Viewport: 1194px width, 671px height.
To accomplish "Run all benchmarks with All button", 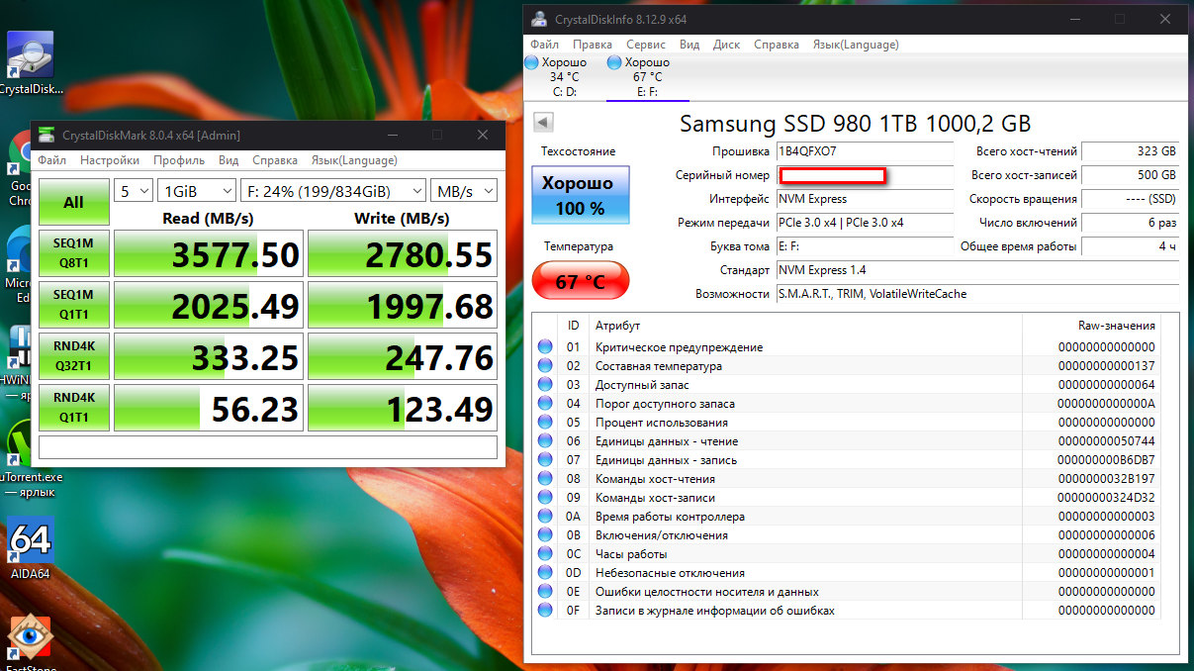I will [74, 202].
